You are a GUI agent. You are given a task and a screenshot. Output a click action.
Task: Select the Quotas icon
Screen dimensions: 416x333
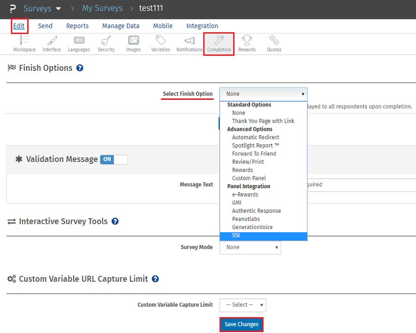(274, 43)
